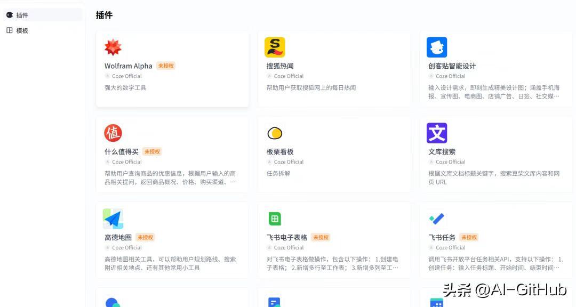Click the 插件 page heading

[104, 15]
